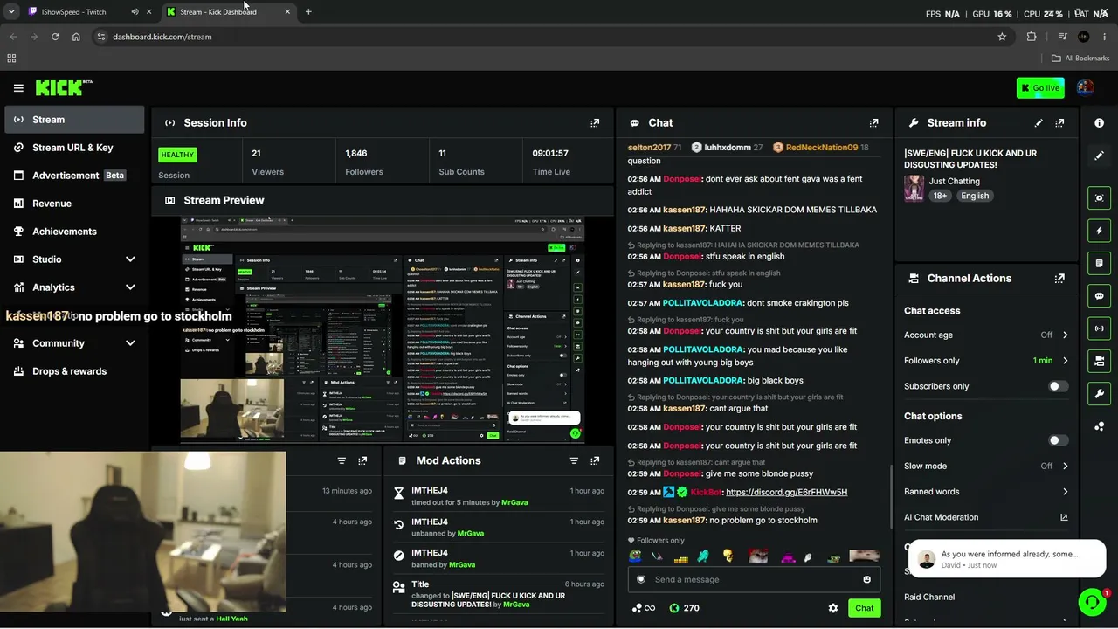Open a new browser tab

pyautogui.click(x=308, y=12)
